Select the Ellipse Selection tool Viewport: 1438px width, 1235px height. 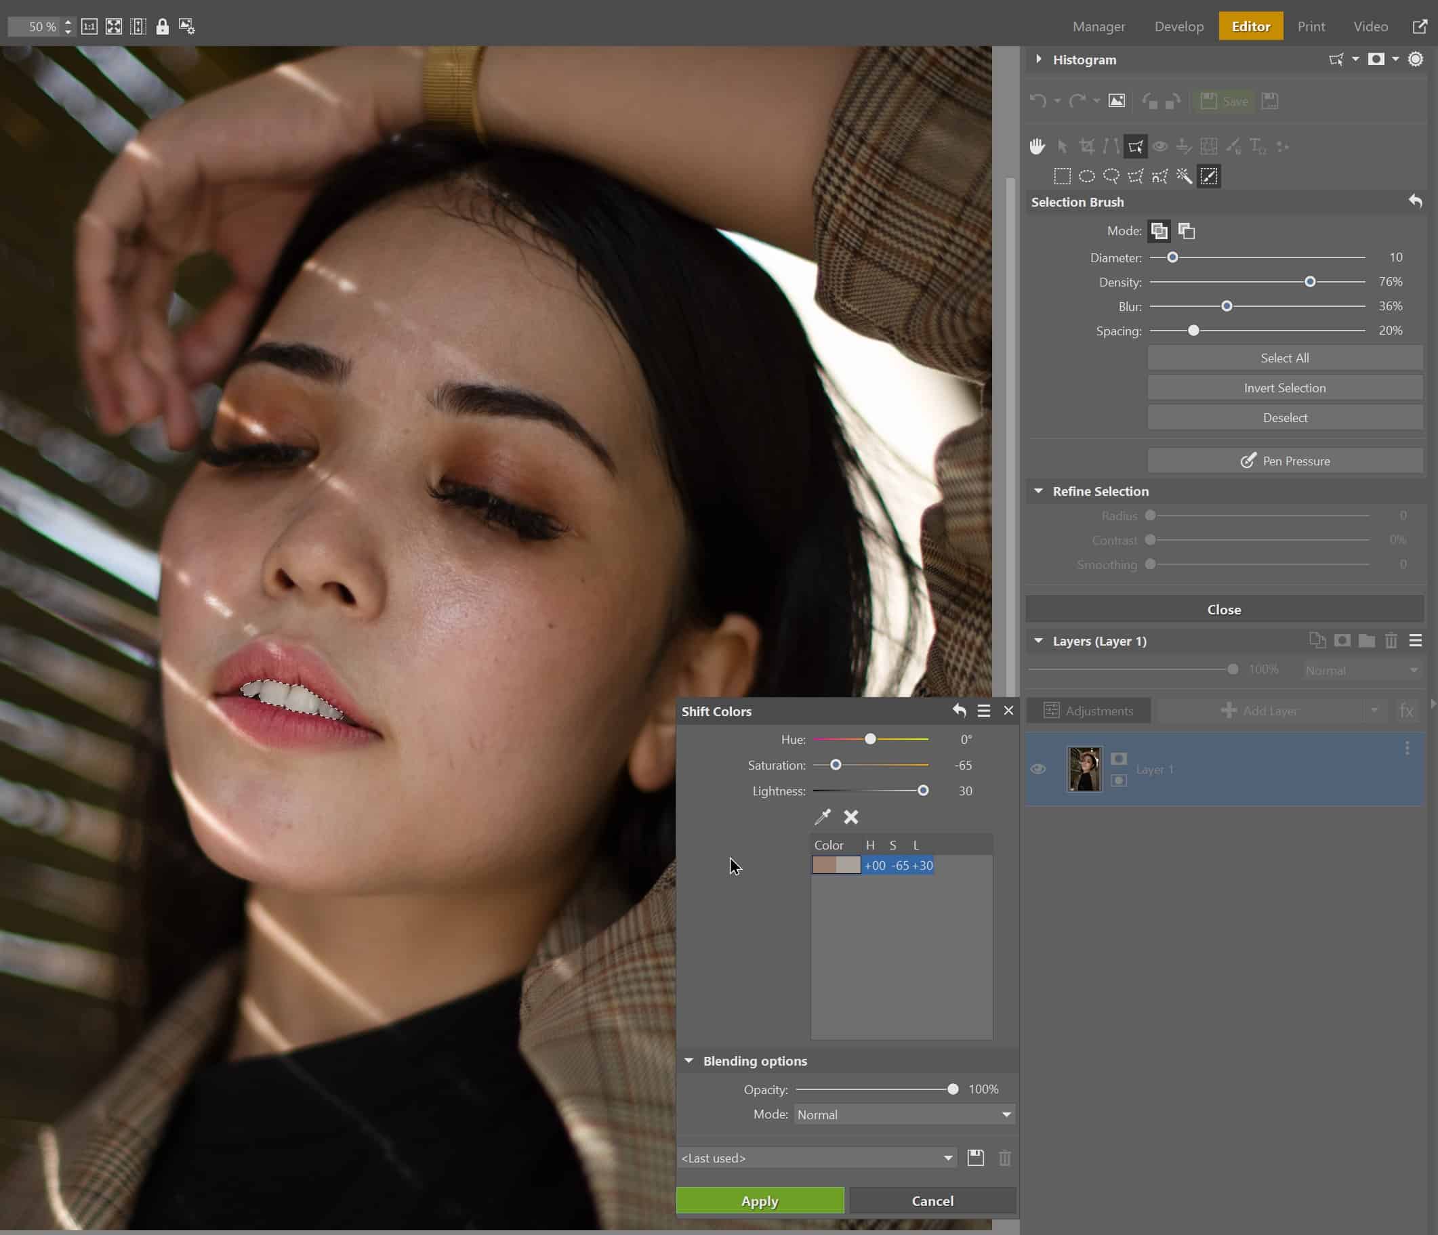pos(1087,176)
